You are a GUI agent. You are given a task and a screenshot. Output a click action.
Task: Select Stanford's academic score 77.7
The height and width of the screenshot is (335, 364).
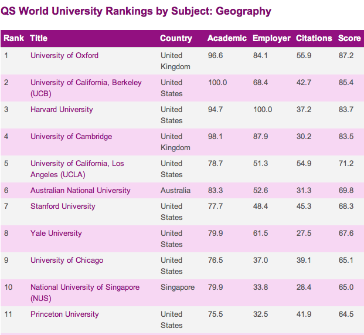pos(215,207)
